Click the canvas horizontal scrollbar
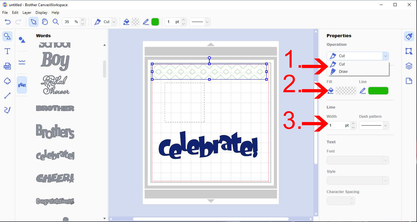The width and height of the screenshot is (417, 222). pos(211,219)
